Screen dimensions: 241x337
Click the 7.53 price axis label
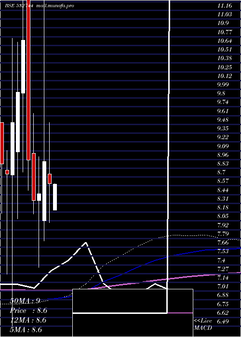pyautogui.click(x=223, y=251)
